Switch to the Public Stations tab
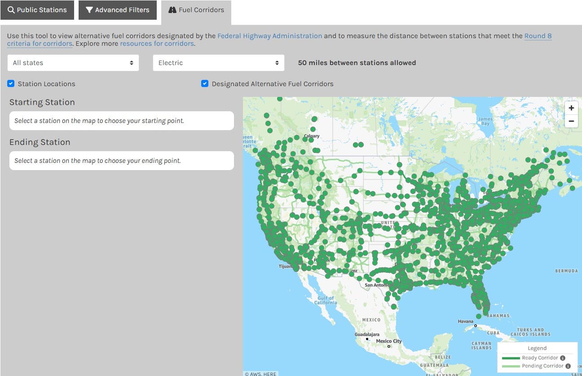Screen dimensions: 582x376 (37, 10)
